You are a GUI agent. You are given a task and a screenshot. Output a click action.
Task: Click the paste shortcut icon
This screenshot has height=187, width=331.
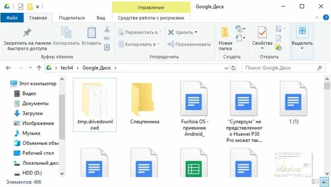coord(107,47)
